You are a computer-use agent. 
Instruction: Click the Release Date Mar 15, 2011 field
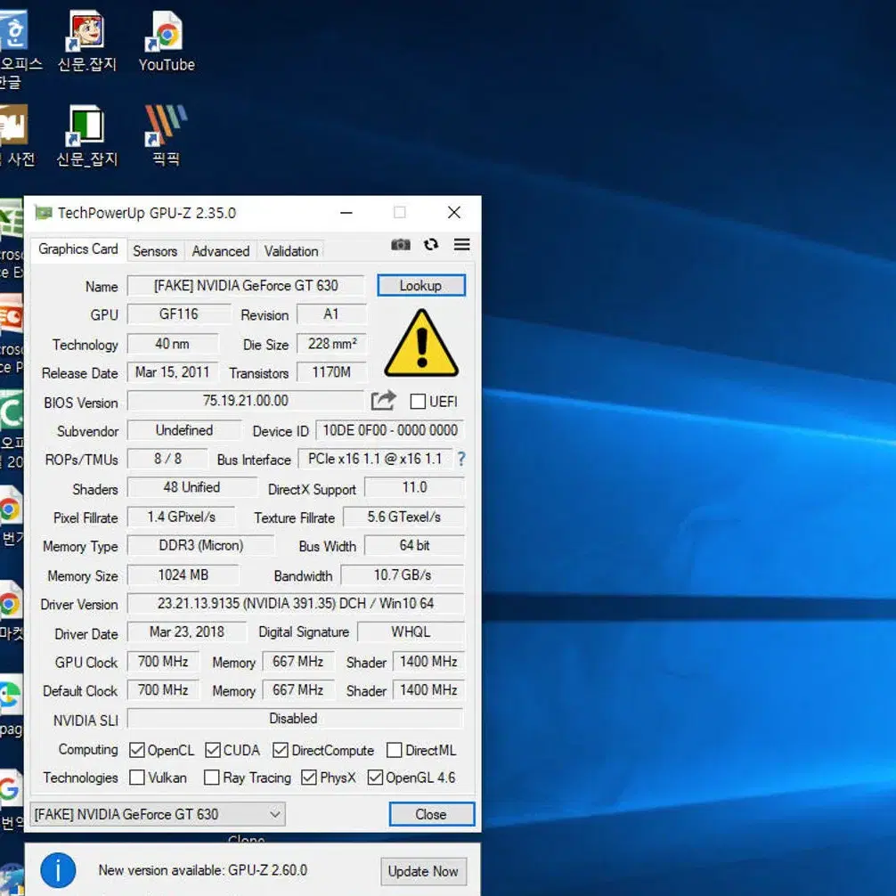pyautogui.click(x=173, y=372)
